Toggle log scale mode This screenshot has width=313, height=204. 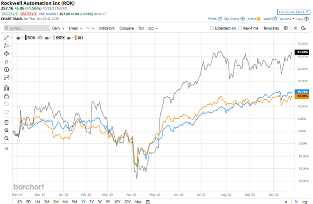(x=305, y=202)
